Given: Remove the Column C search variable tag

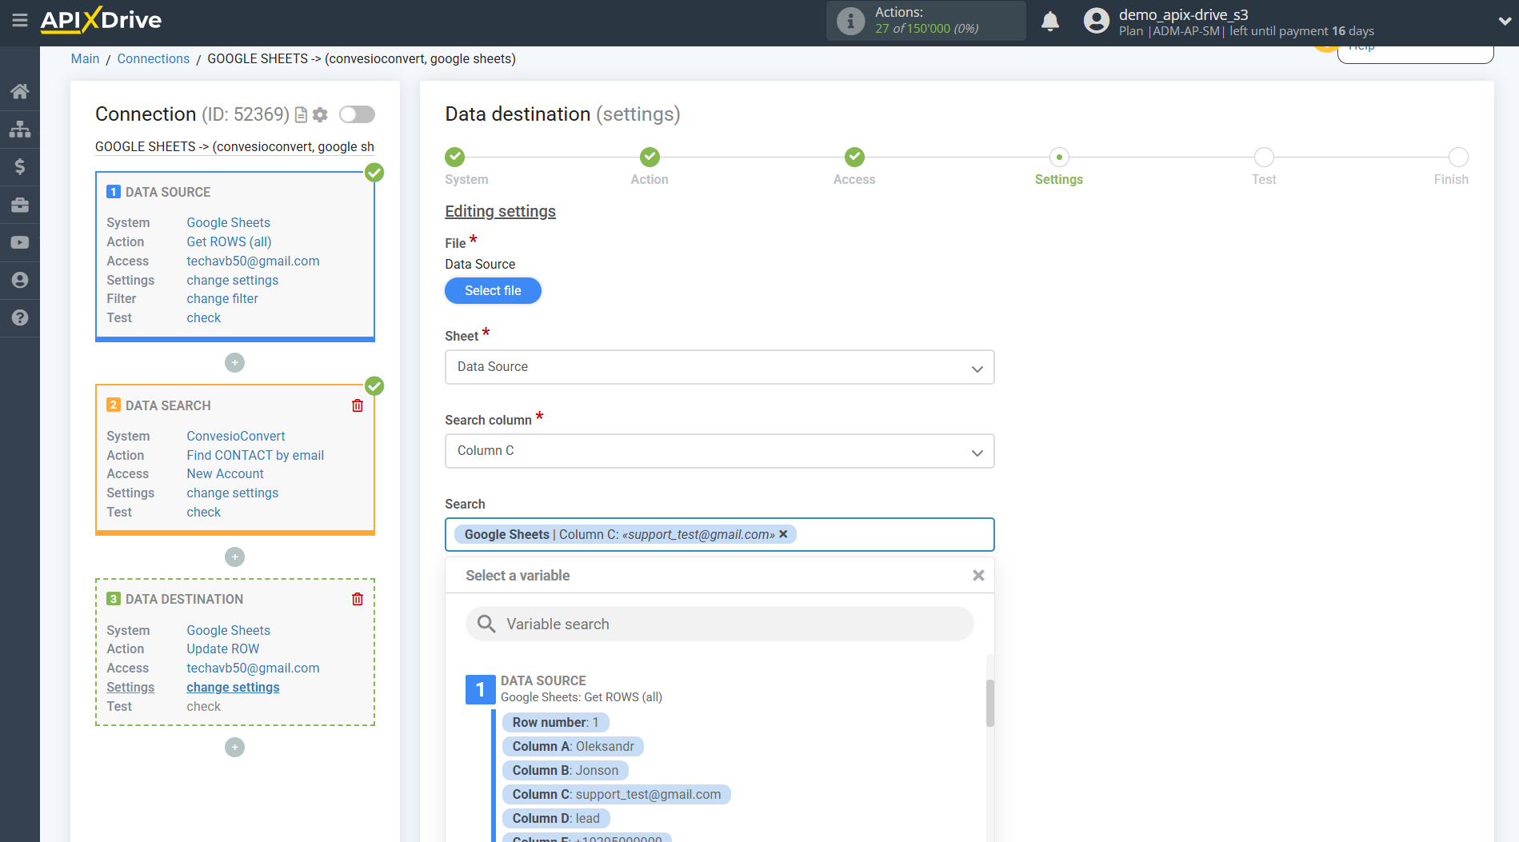Looking at the screenshot, I should pos(784,534).
